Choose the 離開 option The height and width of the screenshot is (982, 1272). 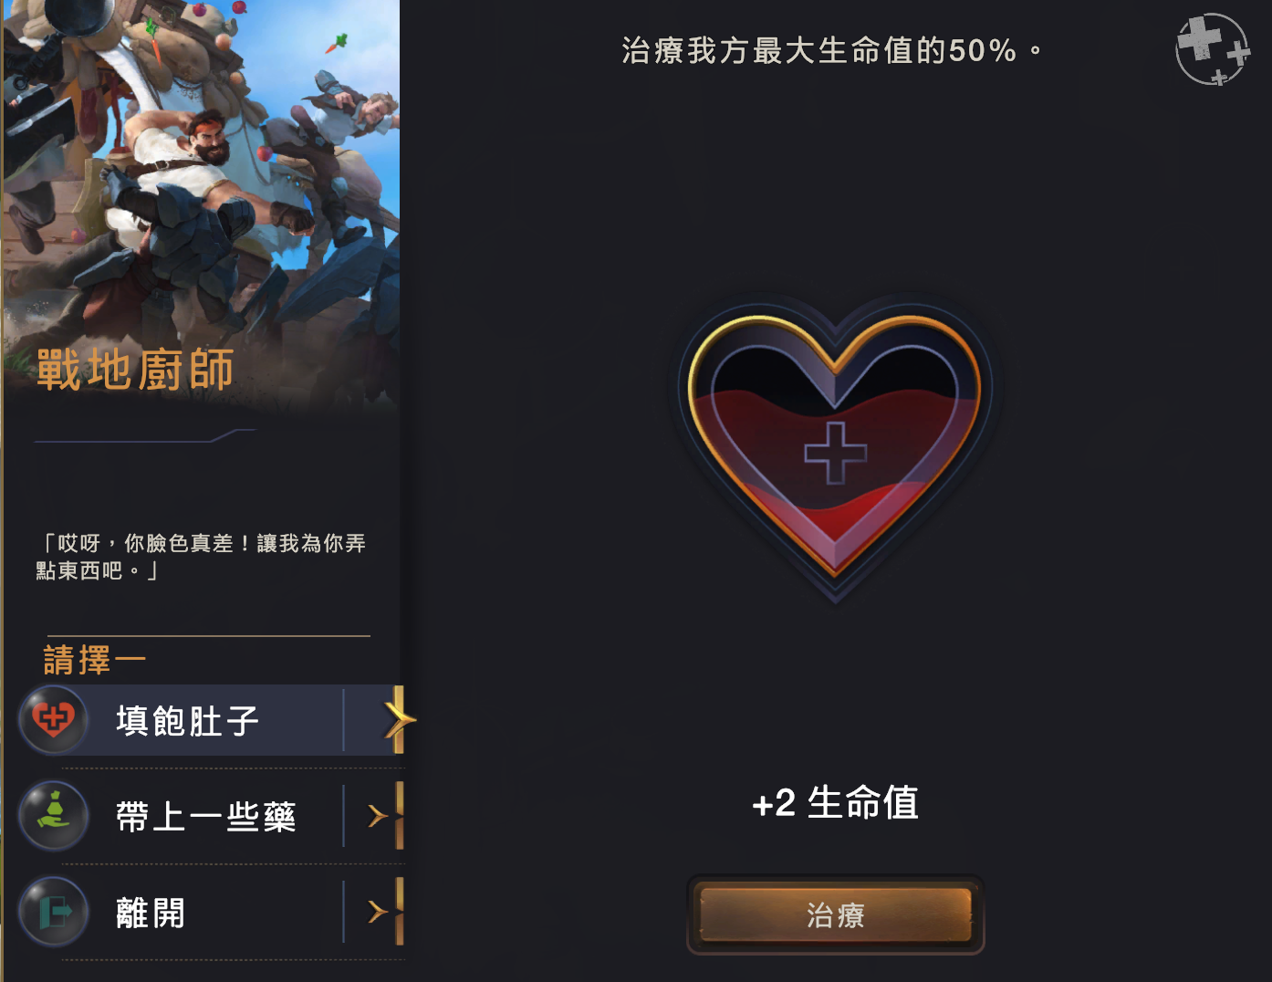coord(212,912)
